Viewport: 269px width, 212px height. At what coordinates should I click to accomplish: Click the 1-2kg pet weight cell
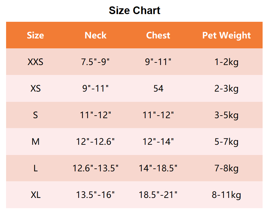226,62
